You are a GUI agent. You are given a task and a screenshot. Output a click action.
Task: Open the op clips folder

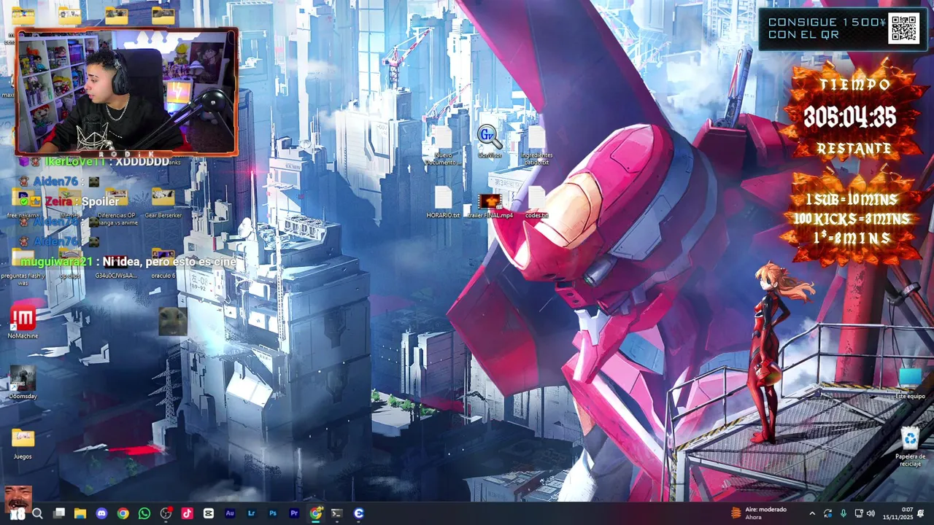[x=70, y=264]
